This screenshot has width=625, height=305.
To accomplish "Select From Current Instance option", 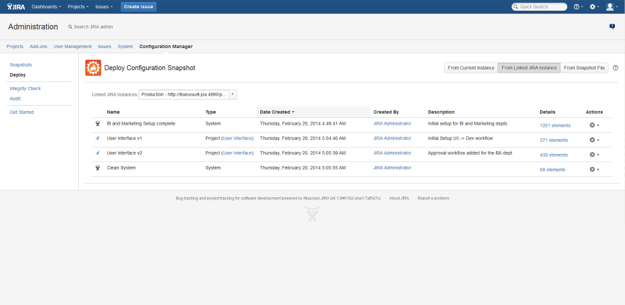I will pyautogui.click(x=471, y=68).
